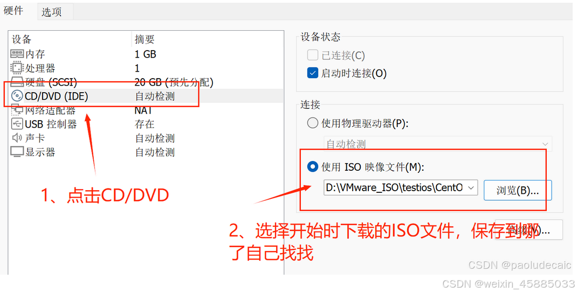Image resolution: width=577 pixels, height=293 pixels.
Task: Click the 处理器 processor icon
Action: click(x=17, y=68)
